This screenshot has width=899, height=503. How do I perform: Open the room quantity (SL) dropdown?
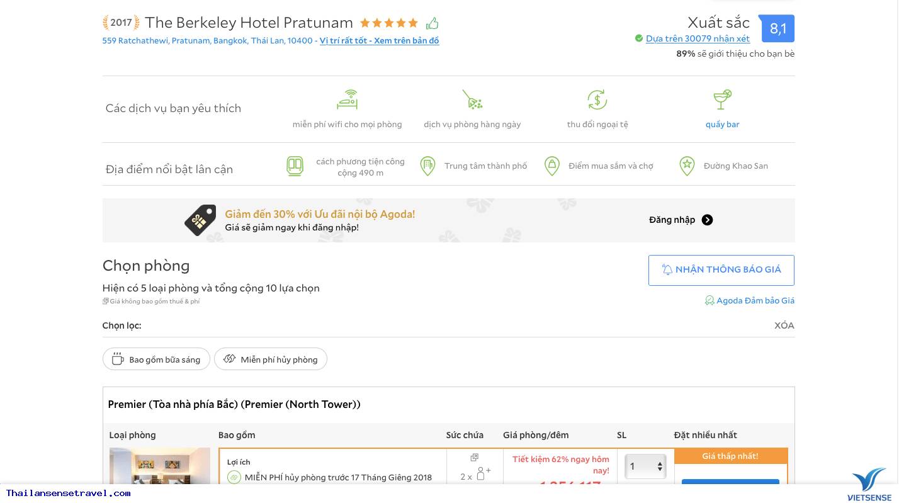[x=645, y=466]
